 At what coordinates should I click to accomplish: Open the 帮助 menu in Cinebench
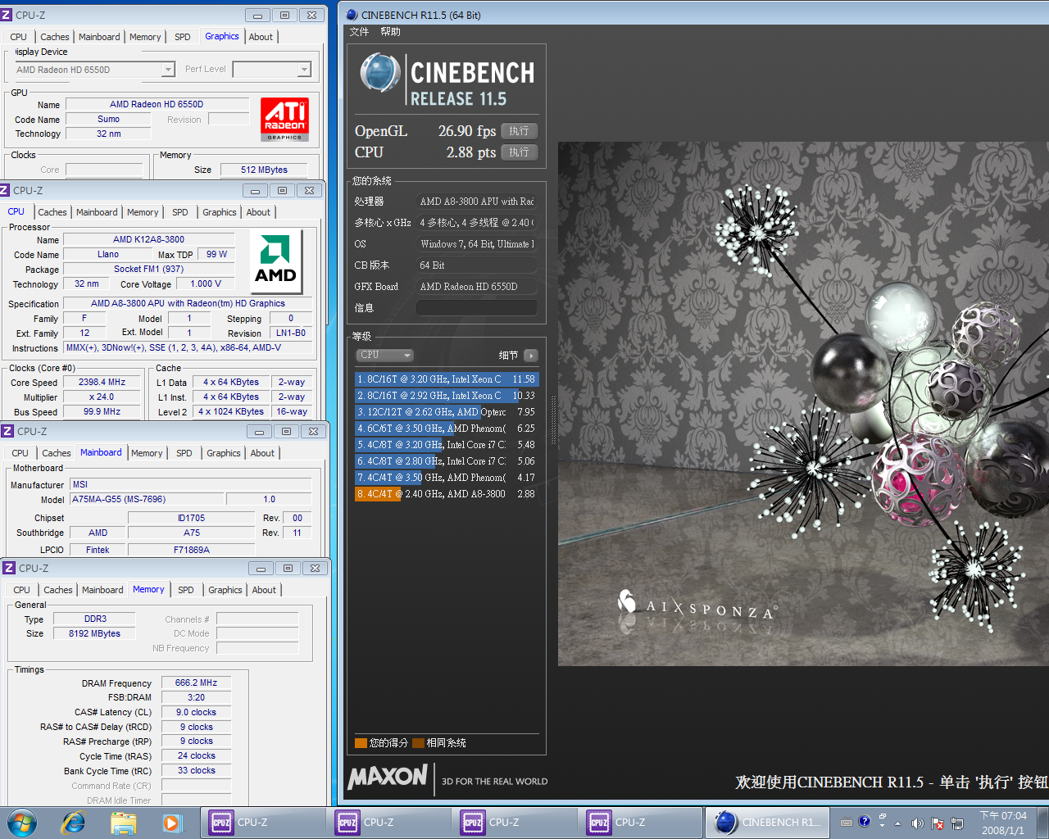[x=390, y=32]
